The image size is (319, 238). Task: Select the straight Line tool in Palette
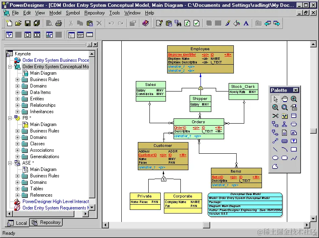[275, 150]
